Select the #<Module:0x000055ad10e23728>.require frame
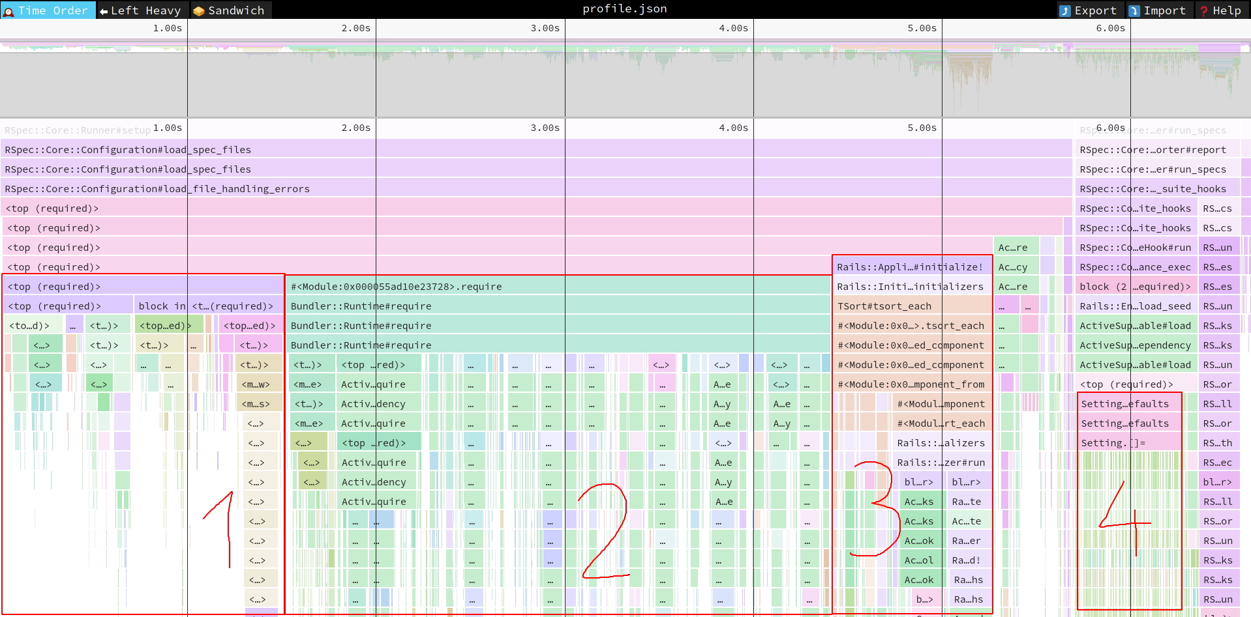Viewport: 1251px width, 617px height. [396, 287]
